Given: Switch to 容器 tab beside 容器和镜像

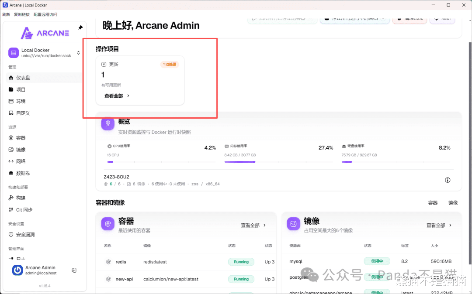Looking at the screenshot, I should point(433,203).
